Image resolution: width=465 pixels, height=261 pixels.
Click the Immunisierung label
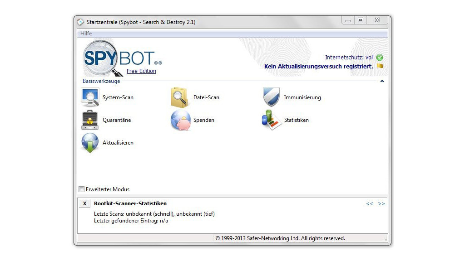[302, 97]
